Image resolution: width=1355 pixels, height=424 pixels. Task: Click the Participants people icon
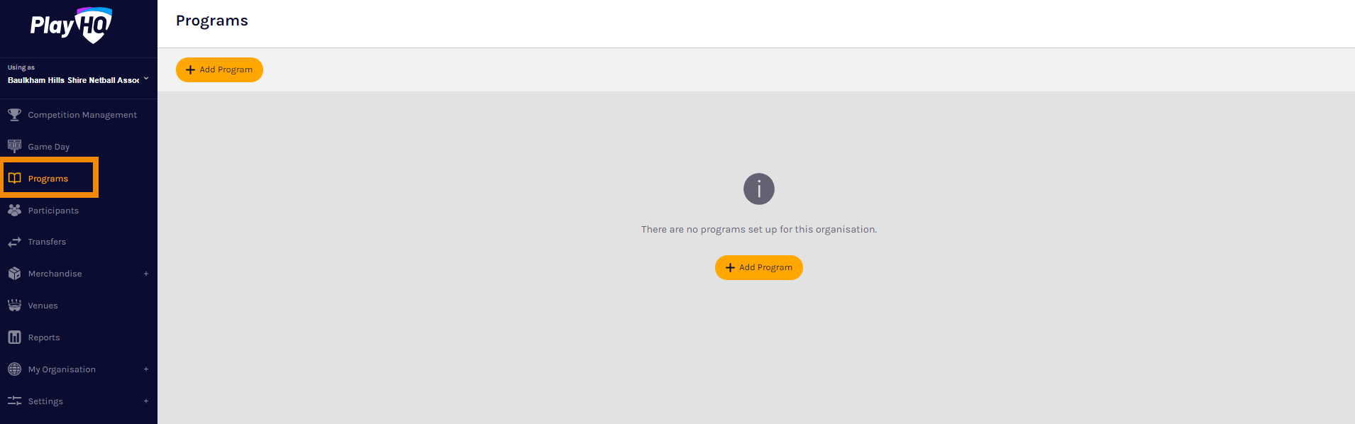click(x=14, y=210)
